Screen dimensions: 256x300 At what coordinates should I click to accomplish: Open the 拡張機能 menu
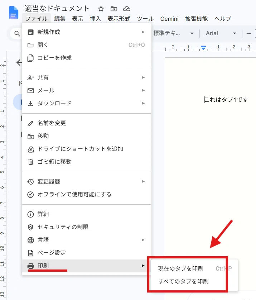[196, 19]
